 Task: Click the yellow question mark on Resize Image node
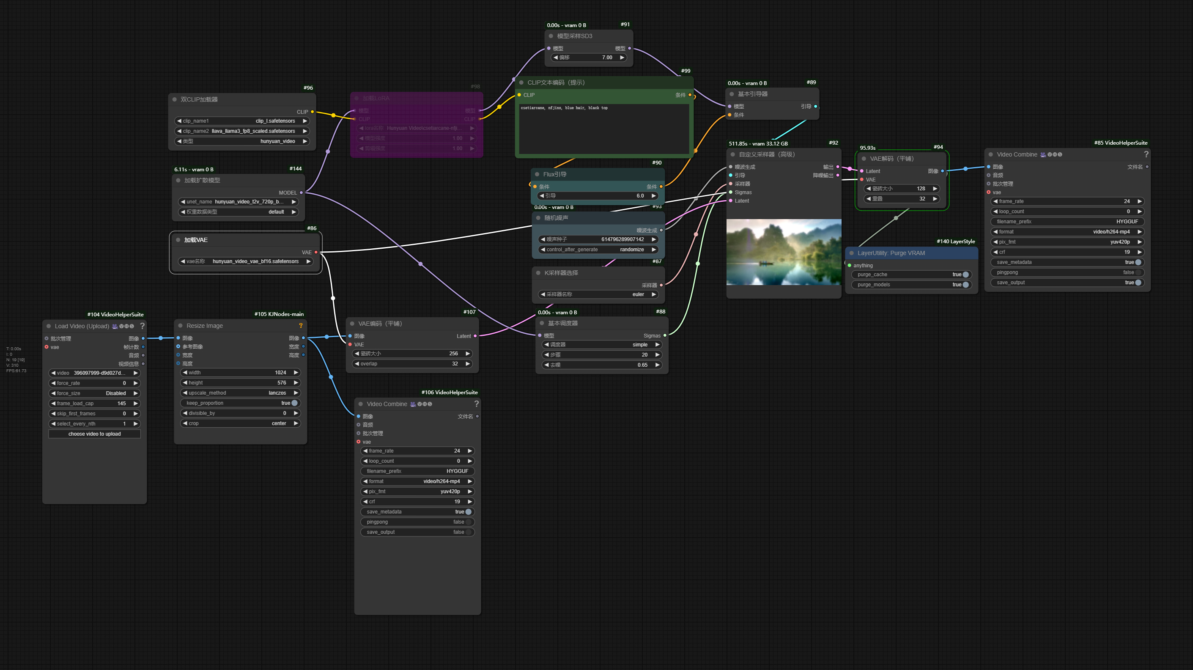301,326
